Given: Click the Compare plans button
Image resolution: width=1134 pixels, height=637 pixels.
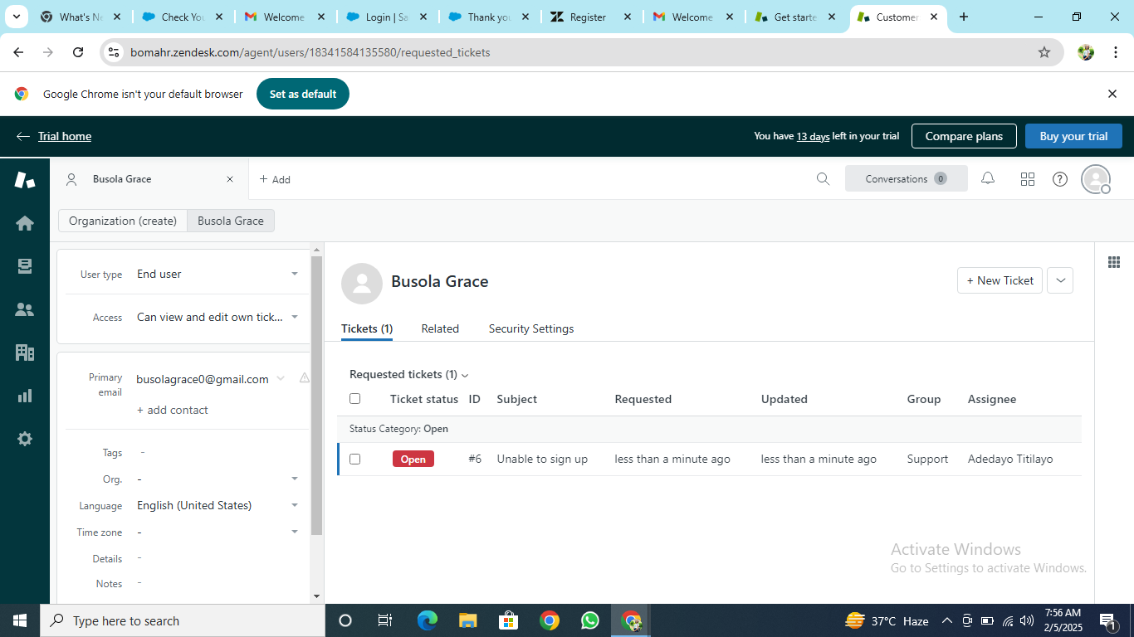Looking at the screenshot, I should tap(964, 136).
